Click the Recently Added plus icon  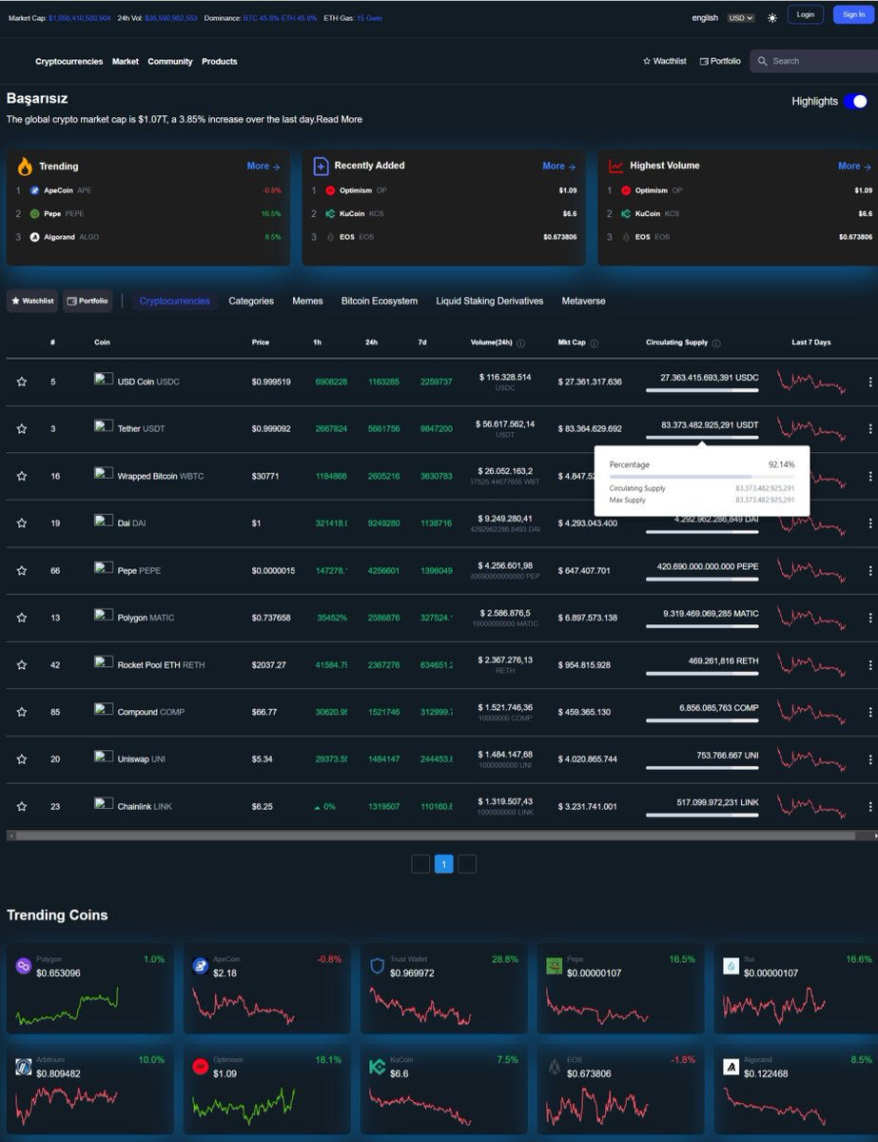coord(322,166)
